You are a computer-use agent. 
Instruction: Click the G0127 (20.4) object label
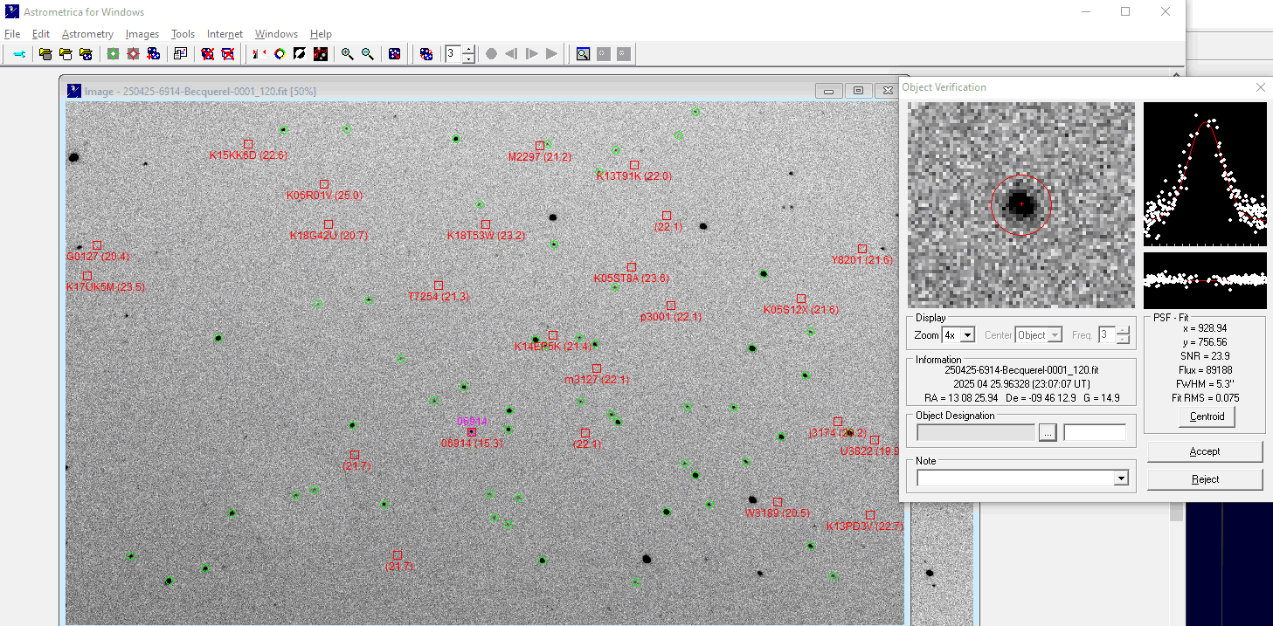click(x=98, y=257)
